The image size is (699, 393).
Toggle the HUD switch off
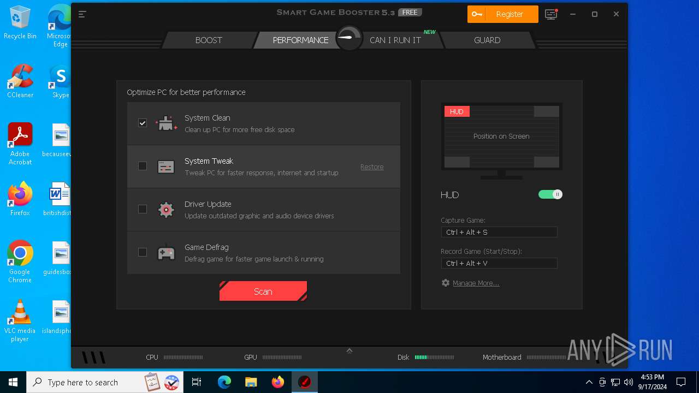550,194
